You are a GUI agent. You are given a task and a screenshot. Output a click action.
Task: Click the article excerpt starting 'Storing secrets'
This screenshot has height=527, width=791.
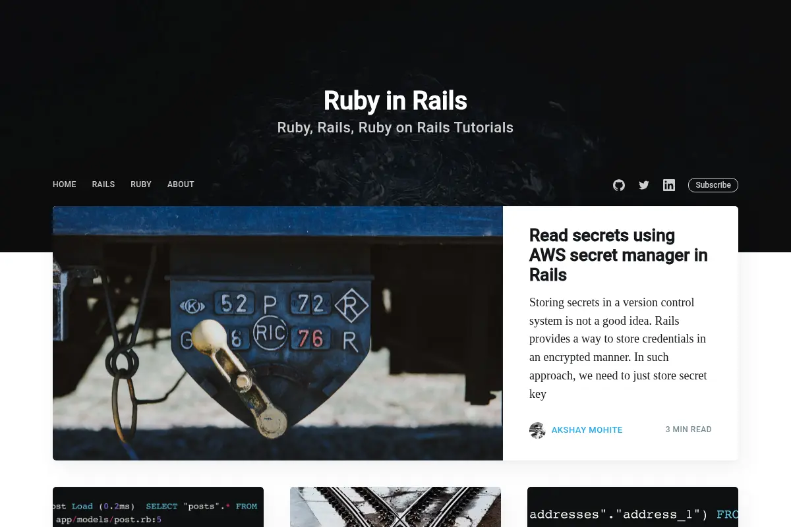(618, 348)
